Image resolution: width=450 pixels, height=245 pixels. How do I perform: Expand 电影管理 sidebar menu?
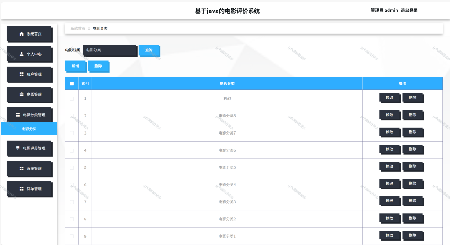(x=29, y=95)
